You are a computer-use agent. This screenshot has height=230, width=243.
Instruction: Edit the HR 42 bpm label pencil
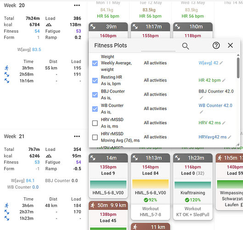[224, 80]
